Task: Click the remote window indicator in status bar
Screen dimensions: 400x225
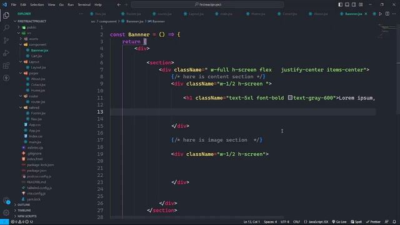Action: [x=4, y=222]
